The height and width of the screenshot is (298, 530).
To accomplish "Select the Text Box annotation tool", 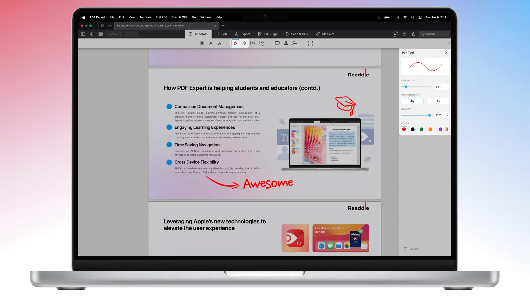I will tap(253, 43).
